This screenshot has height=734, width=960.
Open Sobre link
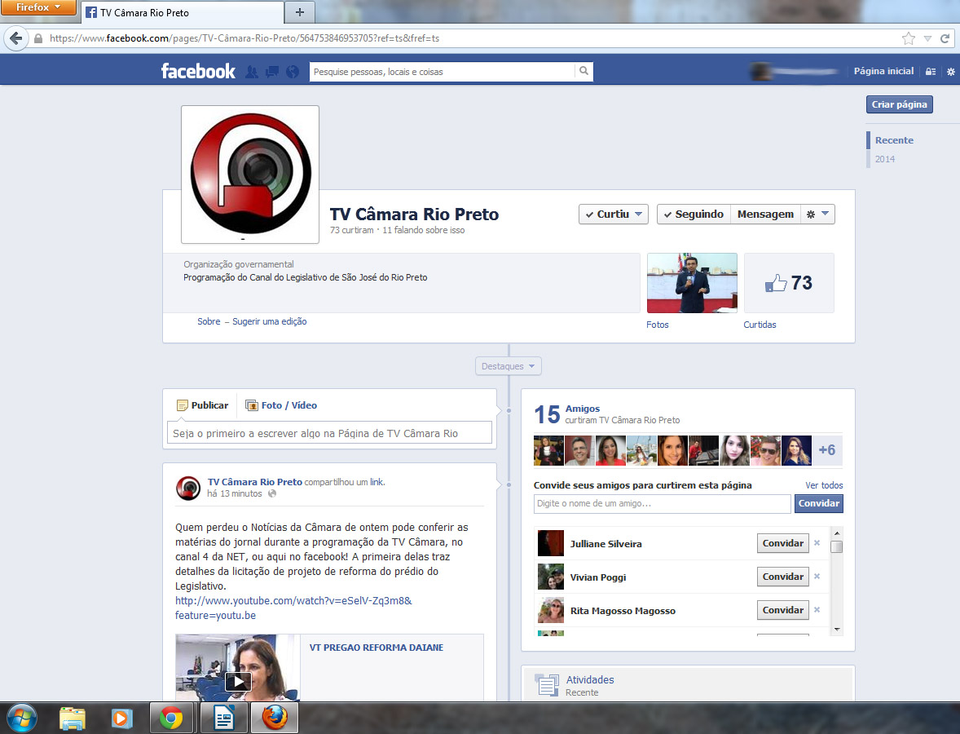(209, 321)
